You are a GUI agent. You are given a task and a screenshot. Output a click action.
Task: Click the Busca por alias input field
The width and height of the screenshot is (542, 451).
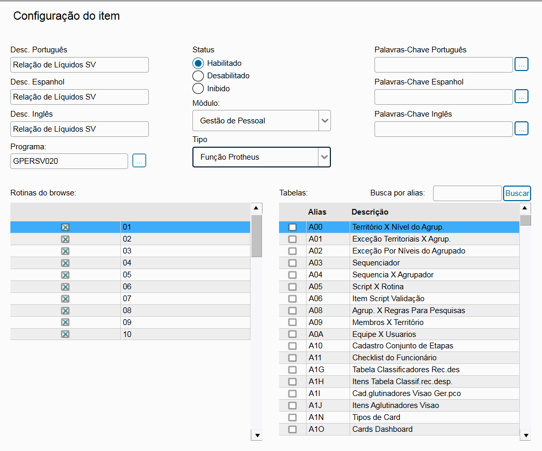[x=467, y=193]
